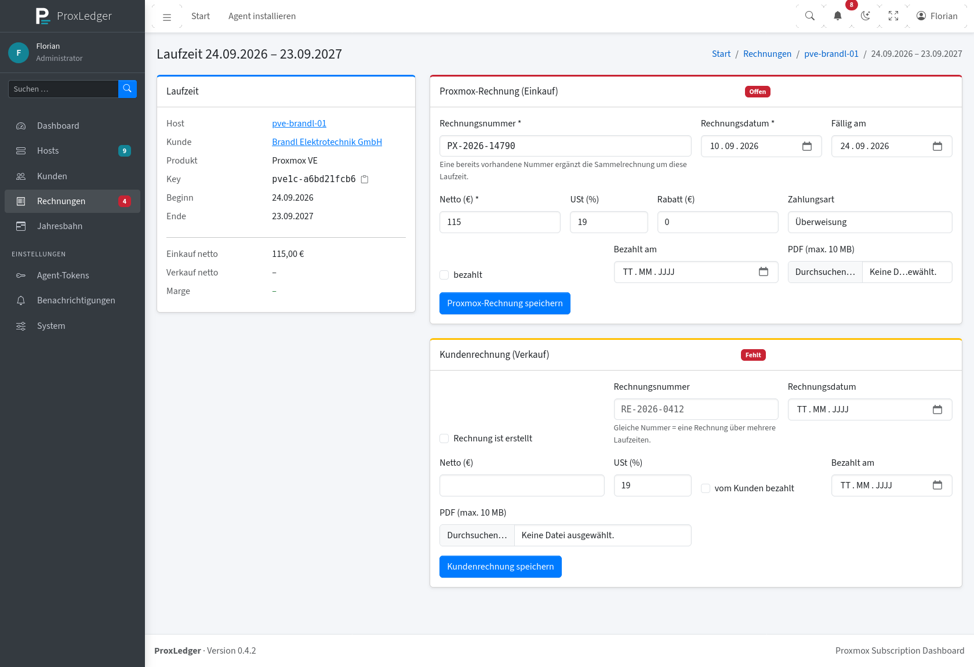Open the search magnifier in top bar

click(x=810, y=16)
